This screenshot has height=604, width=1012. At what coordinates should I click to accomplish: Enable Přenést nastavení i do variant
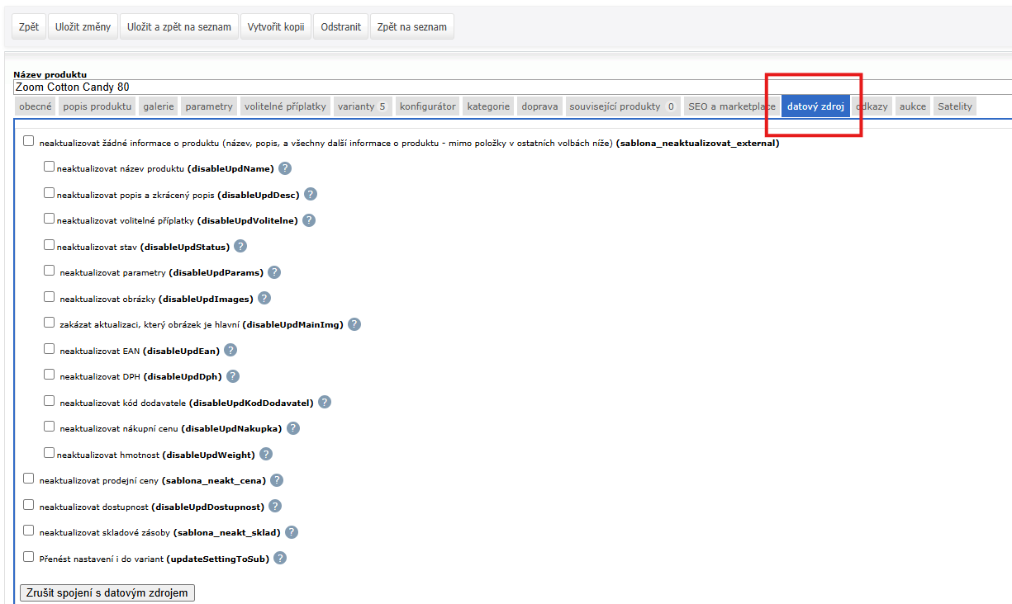click(29, 557)
